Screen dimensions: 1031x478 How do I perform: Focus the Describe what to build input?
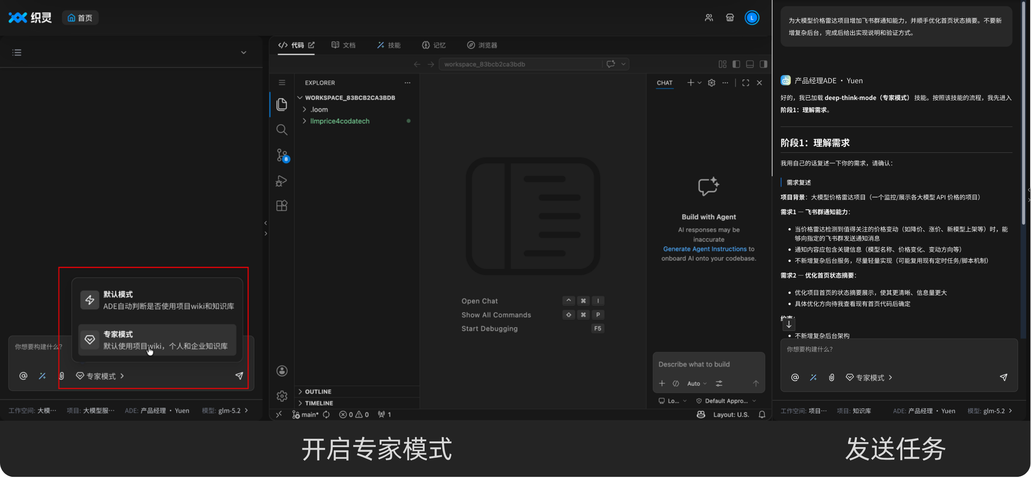pyautogui.click(x=708, y=364)
